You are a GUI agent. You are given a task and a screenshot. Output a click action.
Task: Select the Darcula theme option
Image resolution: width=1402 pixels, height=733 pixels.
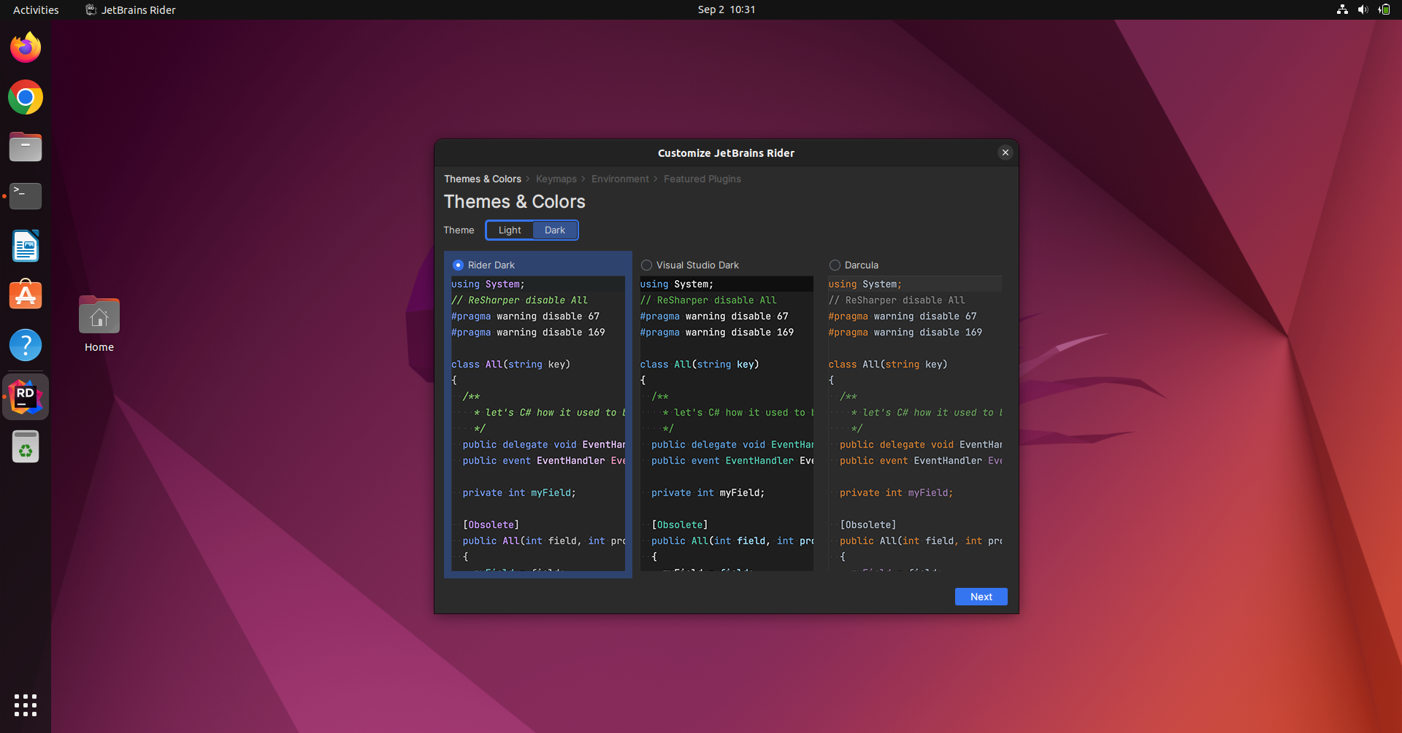pos(834,265)
